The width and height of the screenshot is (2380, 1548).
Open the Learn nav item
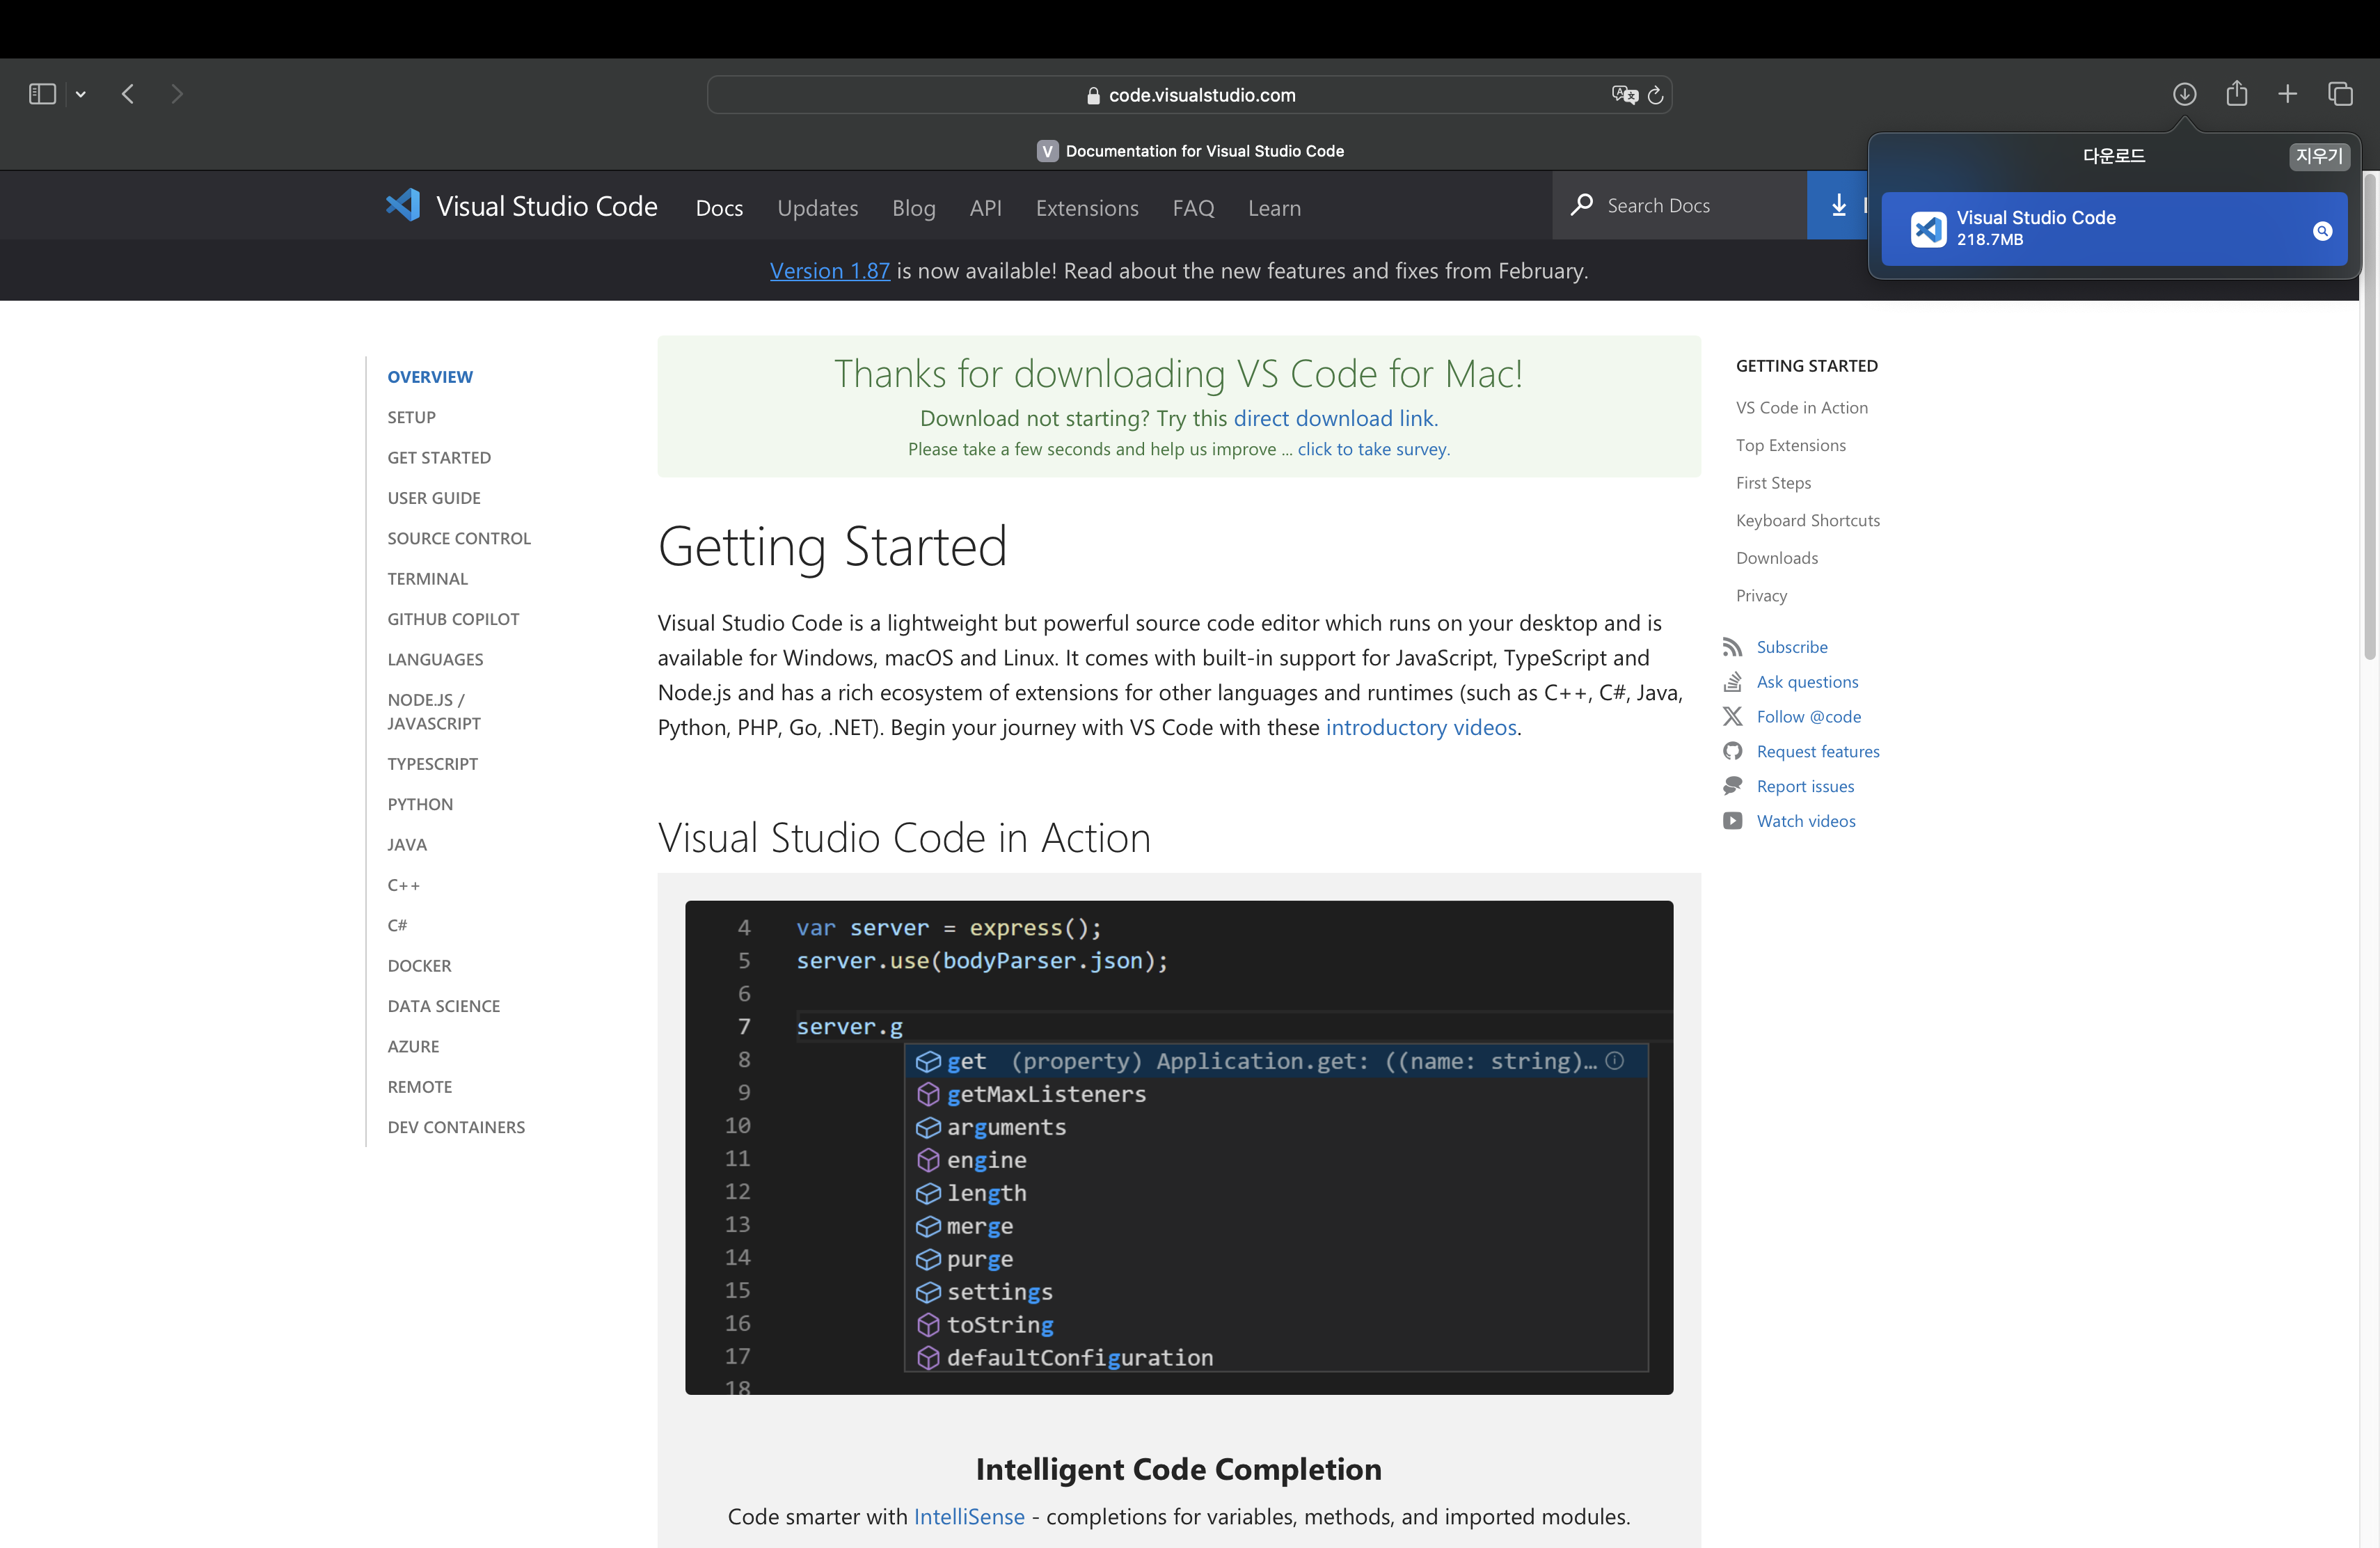1274,208
